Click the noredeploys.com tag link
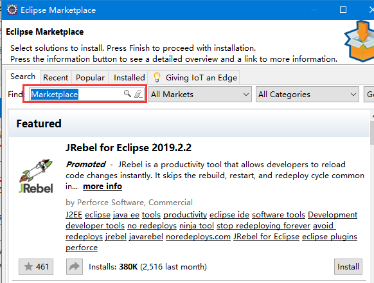Screen dimensions: 374x283 coord(198,237)
